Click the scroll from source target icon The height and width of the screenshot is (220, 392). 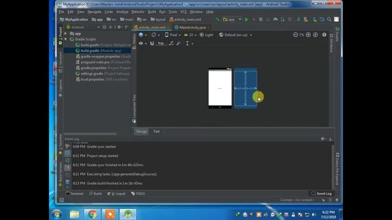104,27
